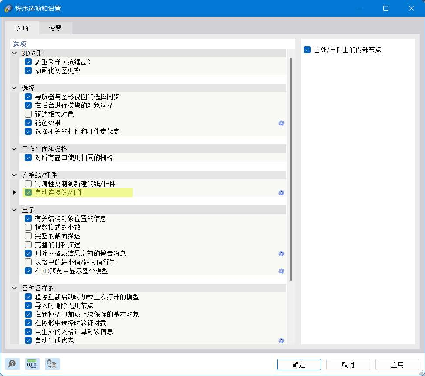Disable 多重采样（抗锯齿）checkbox
425x376 pixels.
coord(28,62)
